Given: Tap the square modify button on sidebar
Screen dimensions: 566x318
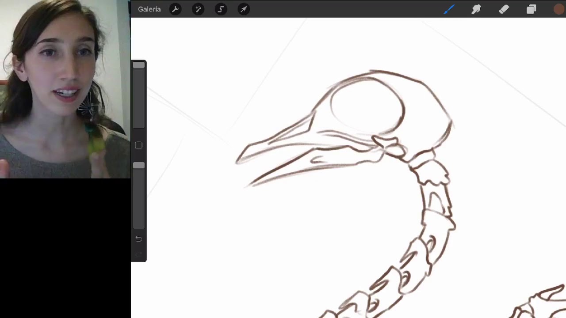Looking at the screenshot, I should tap(139, 145).
